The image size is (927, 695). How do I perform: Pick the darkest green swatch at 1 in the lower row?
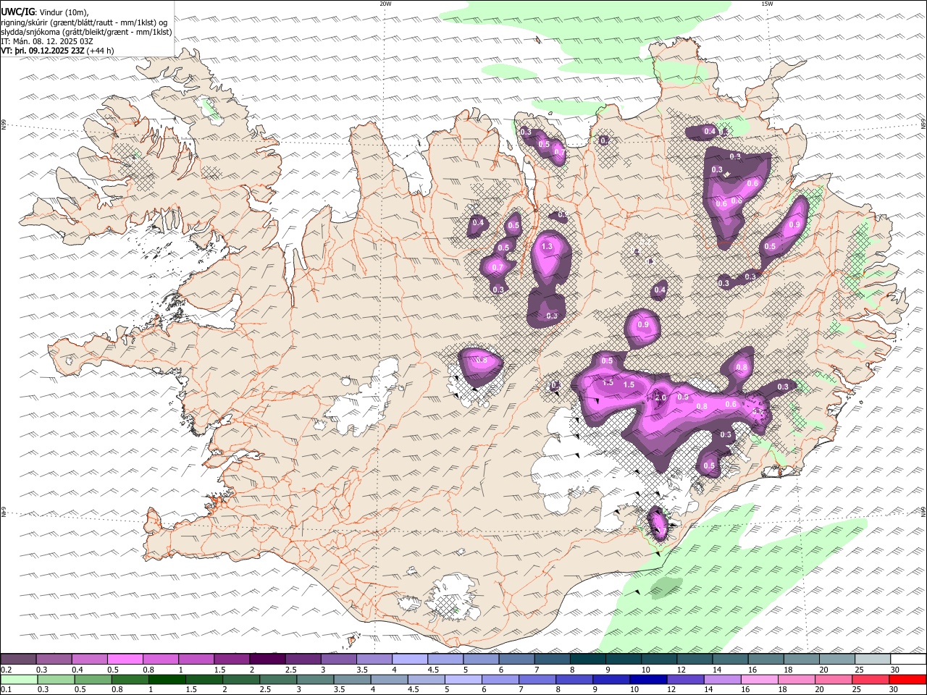click(x=167, y=679)
